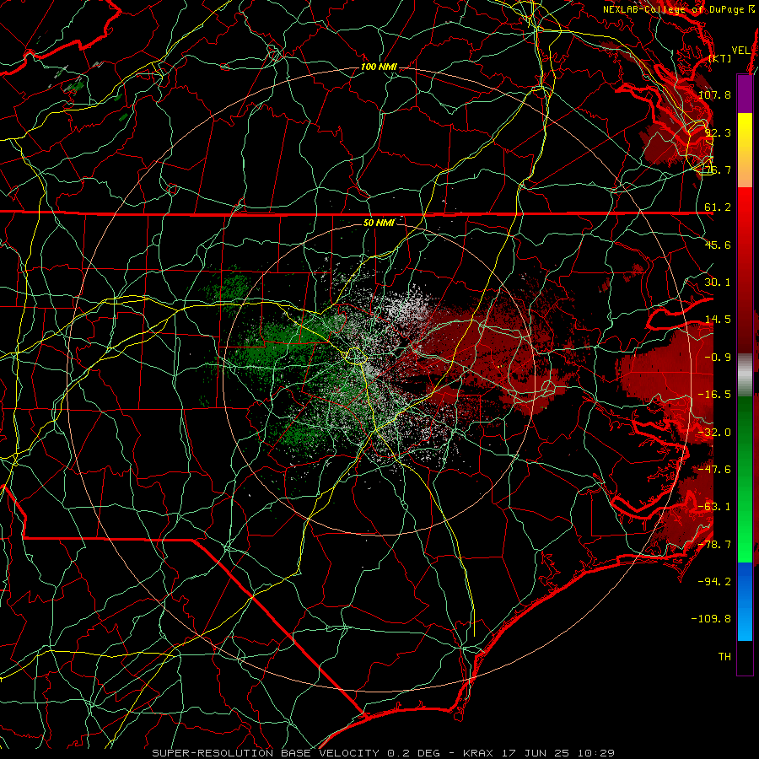Click the "50 NMI" range ring label
The image size is (759, 759).
[x=379, y=223]
